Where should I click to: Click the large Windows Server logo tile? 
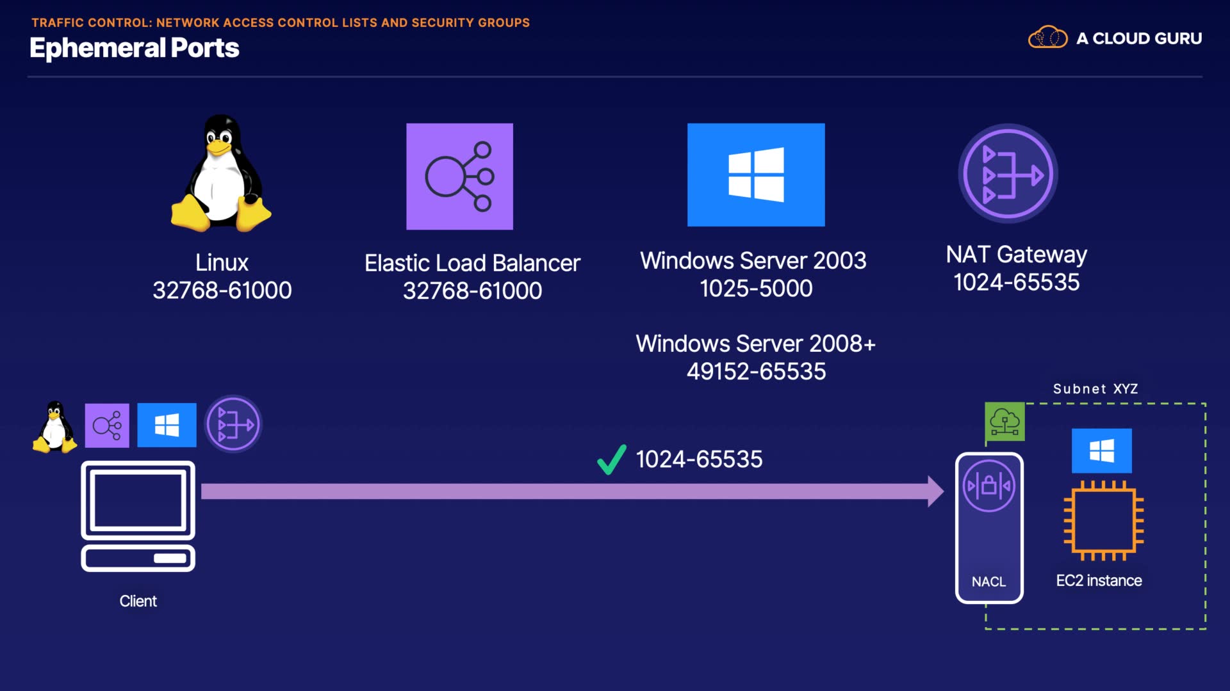(x=756, y=175)
